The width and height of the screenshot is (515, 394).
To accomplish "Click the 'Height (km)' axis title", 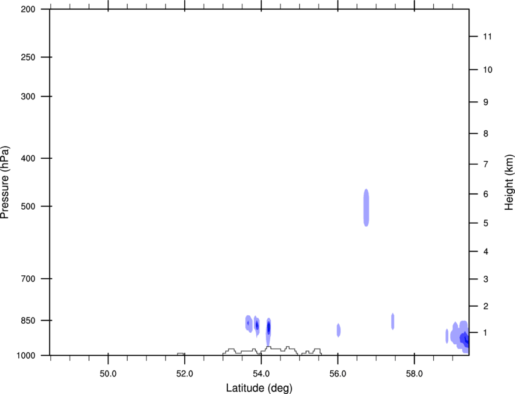I will 509,182.
